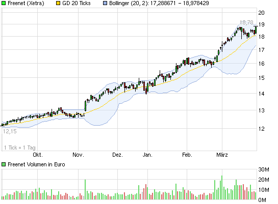Click the tallest green volume bar in March
Image resolution: width=278 pixels, height=204 pixels.
[222, 188]
